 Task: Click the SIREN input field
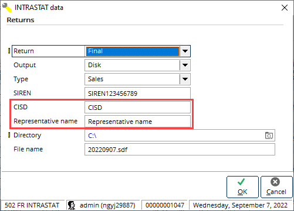(x=137, y=94)
